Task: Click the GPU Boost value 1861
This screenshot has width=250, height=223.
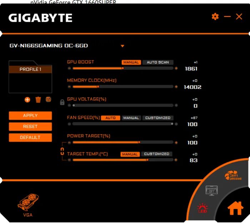Action: pos(191,69)
